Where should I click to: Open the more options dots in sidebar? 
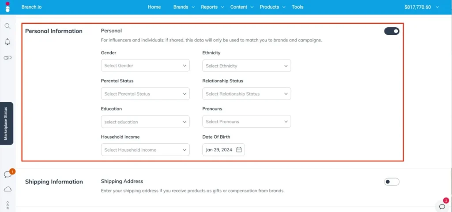pos(8,205)
